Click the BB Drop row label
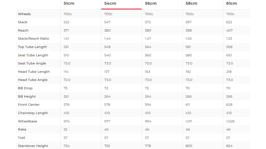Viewport: 266px width, 149px height. click(25, 88)
